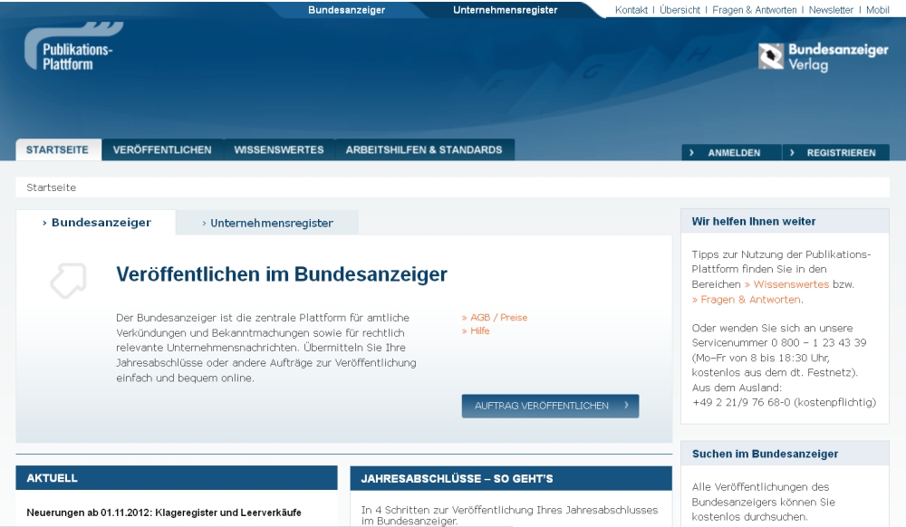Viewport: 906px width, 527px height.
Task: Go to Fragen & Antworten in header
Action: point(754,10)
